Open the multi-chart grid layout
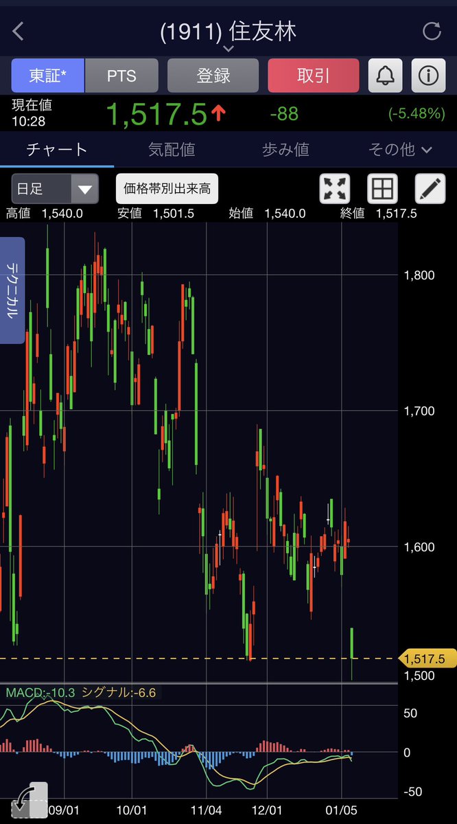 (383, 188)
